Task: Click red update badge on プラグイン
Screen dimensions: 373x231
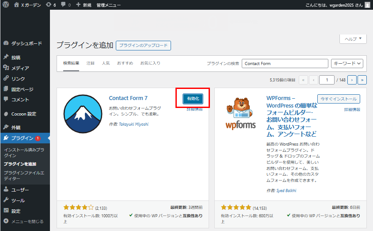Action: tap(38, 138)
